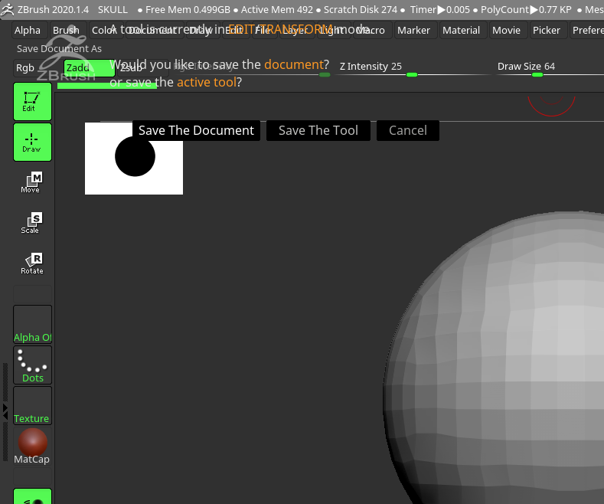Select the Move tool icon
604x504 pixels.
[32, 182]
